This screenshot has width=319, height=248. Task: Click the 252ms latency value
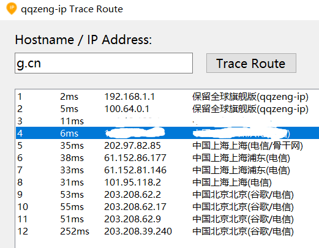pyautogui.click(x=75, y=231)
